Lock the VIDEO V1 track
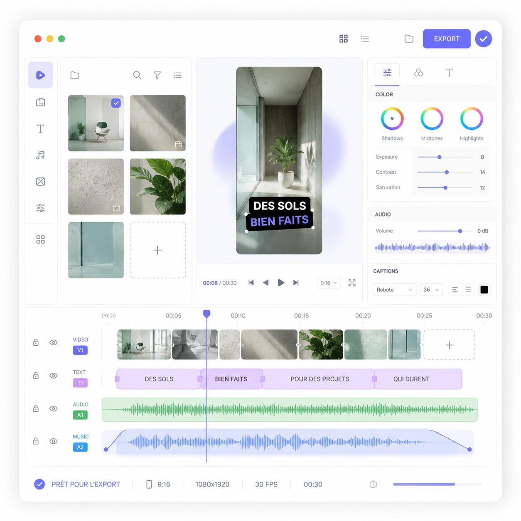The image size is (521, 521). 36,342
